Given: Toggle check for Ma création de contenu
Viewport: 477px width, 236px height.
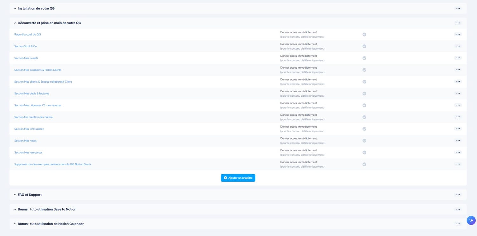Looking at the screenshot, I should (364, 117).
